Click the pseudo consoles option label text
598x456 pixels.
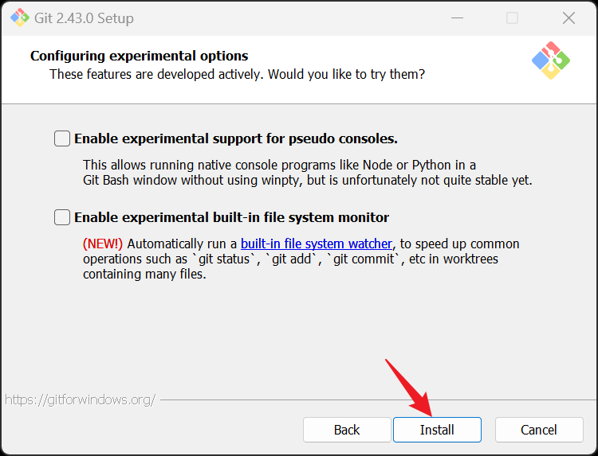tap(236, 139)
